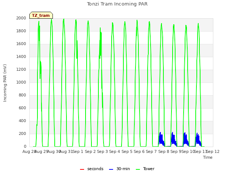Image resolution: width=235 pixels, height=176 pixels.
Task: Click the Sep 1 x-axis label
Action: (x=78, y=151)
